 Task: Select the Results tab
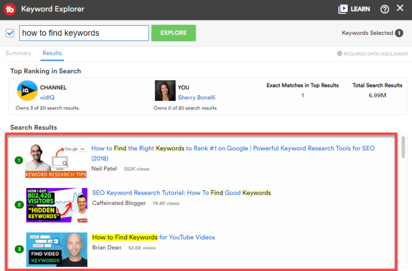tap(52, 53)
